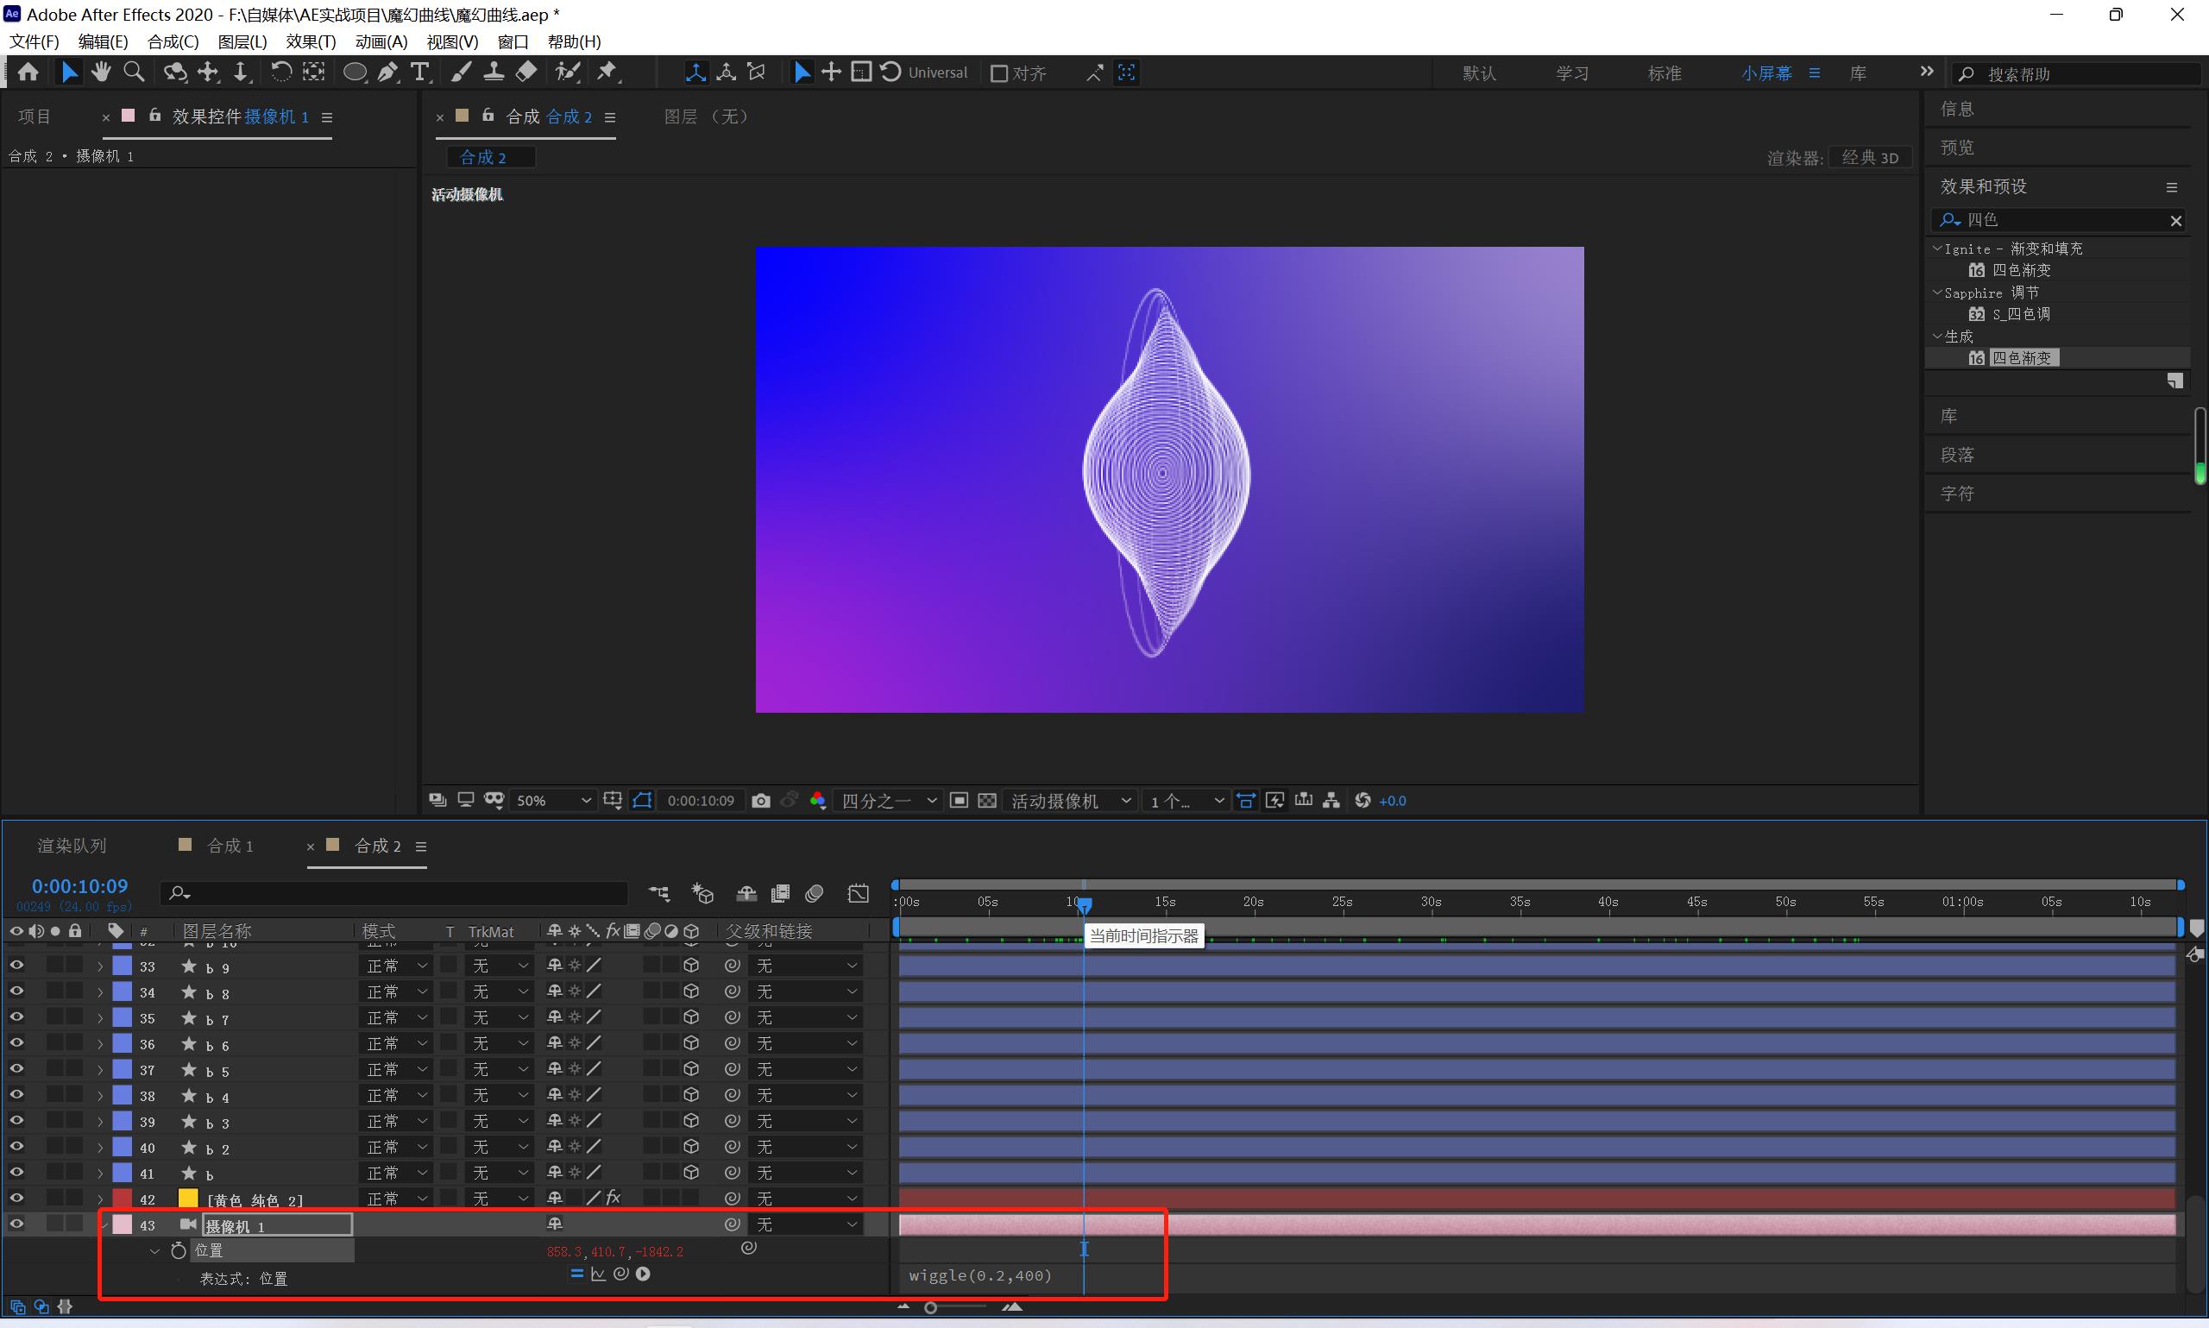Open blending mode dropdown for 'b 5'
This screenshot has height=1328, width=2209.
pyautogui.click(x=396, y=1069)
